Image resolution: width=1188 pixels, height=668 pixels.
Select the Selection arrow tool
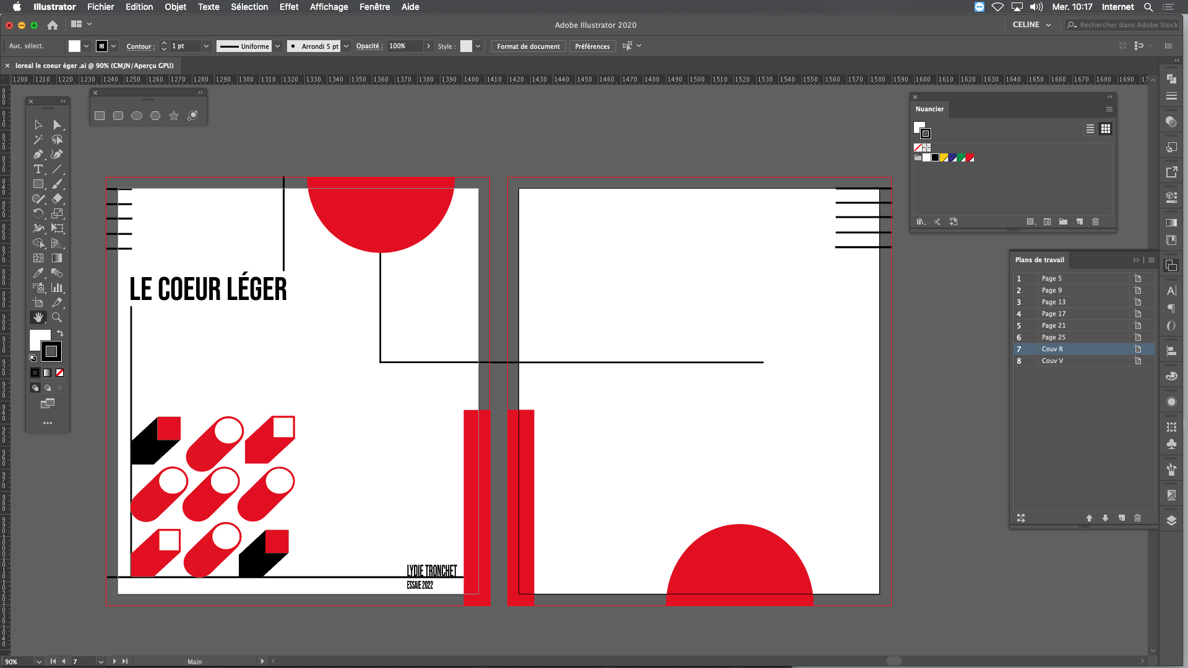(x=38, y=125)
